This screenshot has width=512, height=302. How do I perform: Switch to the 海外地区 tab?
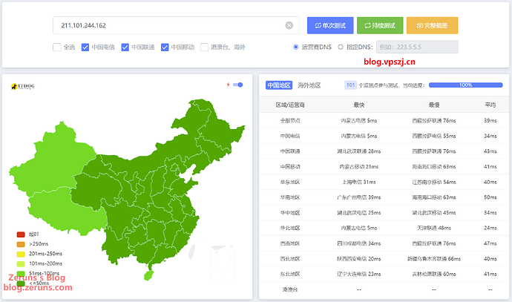point(309,85)
